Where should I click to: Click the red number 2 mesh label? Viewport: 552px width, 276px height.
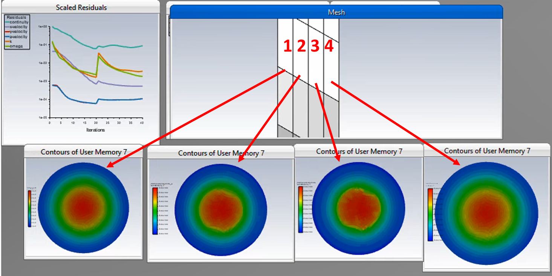(x=301, y=46)
